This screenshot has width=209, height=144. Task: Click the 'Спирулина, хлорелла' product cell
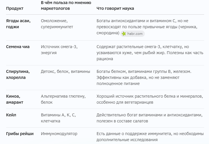(18, 74)
